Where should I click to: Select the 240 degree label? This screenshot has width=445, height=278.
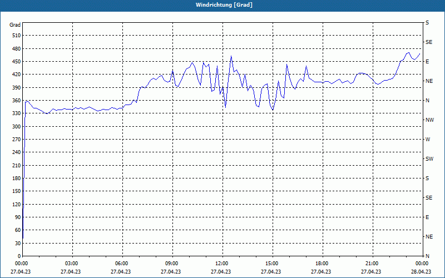pyautogui.click(x=17, y=152)
